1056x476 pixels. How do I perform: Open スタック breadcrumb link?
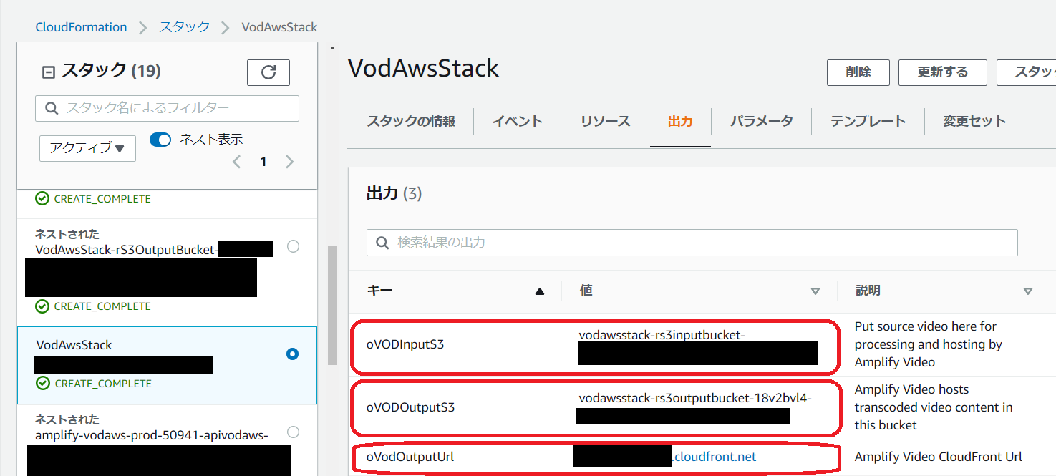tap(185, 27)
